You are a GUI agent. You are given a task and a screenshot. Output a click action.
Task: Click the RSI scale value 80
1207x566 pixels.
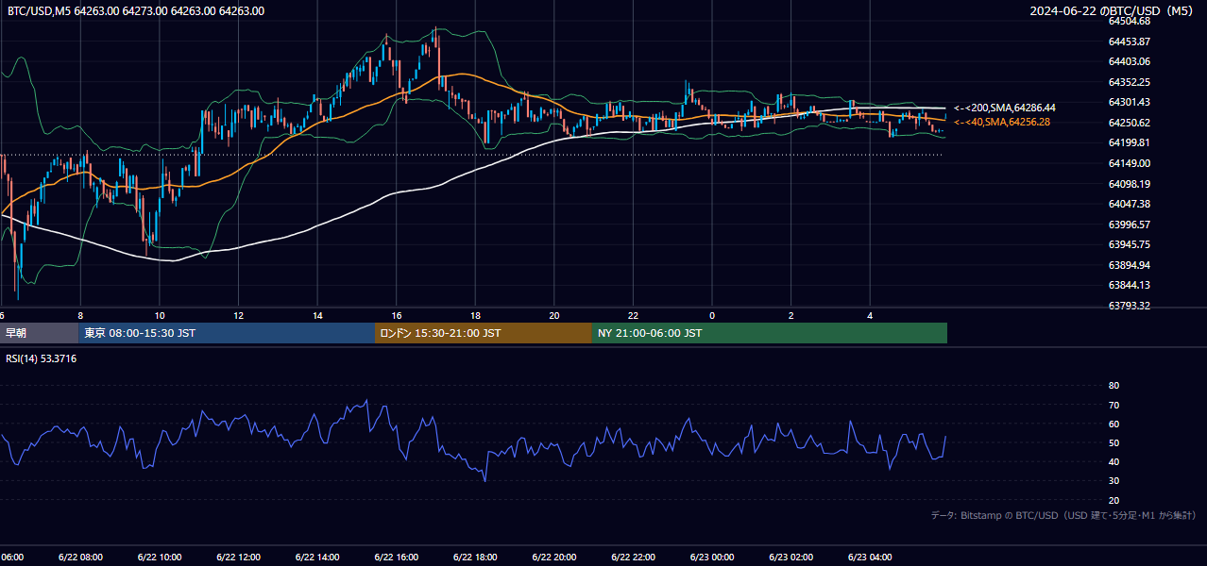point(1113,386)
